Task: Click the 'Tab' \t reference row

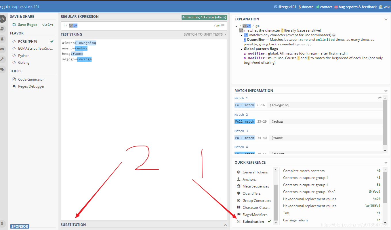Action: click(331, 213)
